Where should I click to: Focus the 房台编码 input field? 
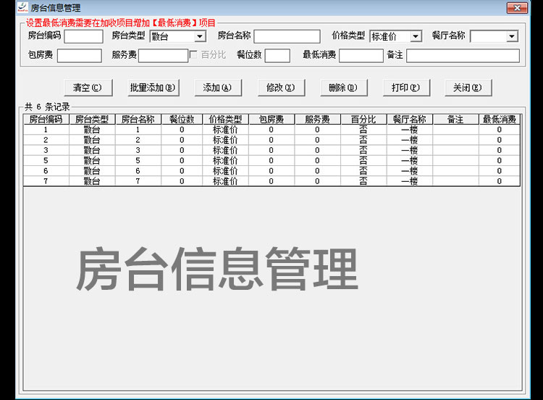(83, 36)
